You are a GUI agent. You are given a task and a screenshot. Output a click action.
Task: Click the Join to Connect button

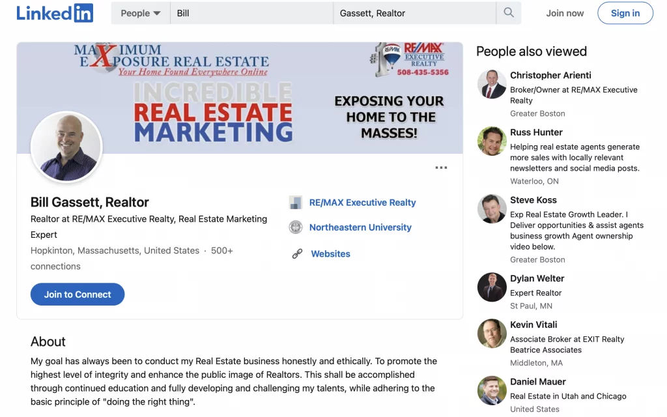click(x=78, y=295)
